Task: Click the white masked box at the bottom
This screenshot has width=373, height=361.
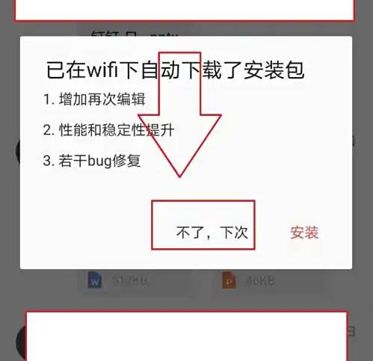Action: click(186, 336)
